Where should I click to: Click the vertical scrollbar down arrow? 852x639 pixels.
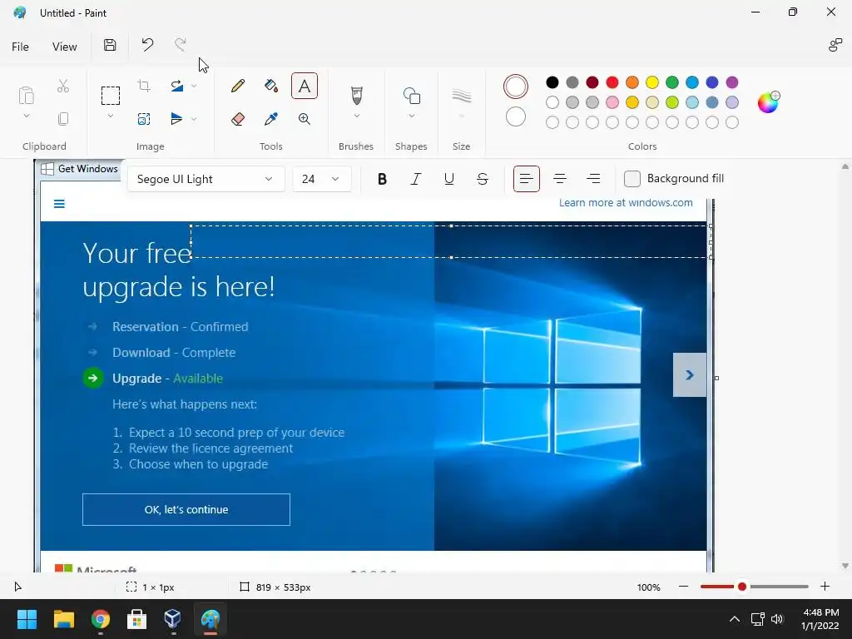(x=845, y=566)
